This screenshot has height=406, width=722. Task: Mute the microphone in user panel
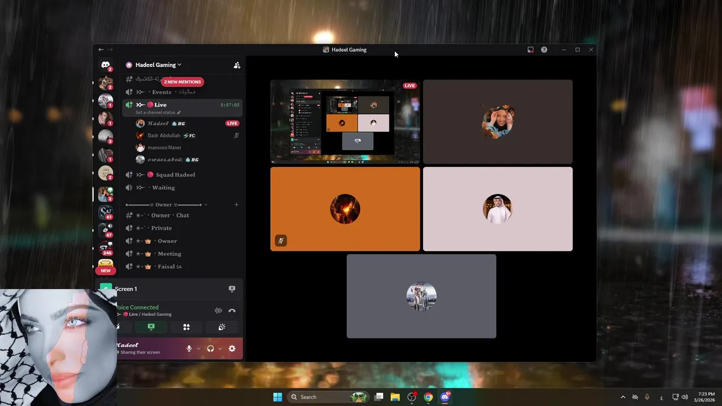click(190, 348)
